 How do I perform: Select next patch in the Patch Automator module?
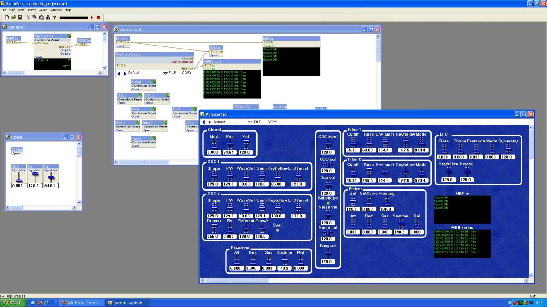[x=125, y=73]
